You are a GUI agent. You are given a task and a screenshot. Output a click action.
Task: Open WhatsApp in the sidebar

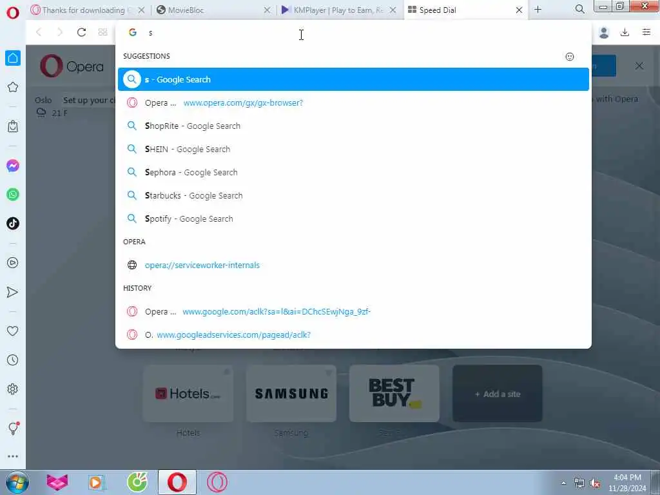pos(13,195)
